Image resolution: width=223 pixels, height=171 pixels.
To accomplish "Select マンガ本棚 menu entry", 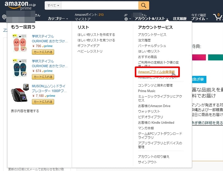I will tap(146, 128).
